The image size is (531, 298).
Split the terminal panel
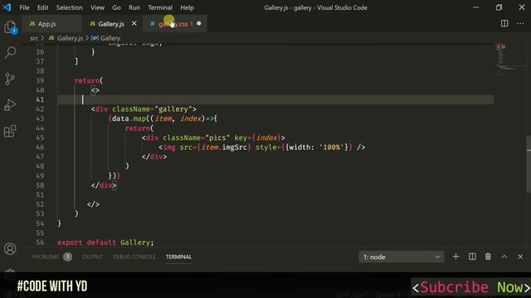click(x=472, y=257)
